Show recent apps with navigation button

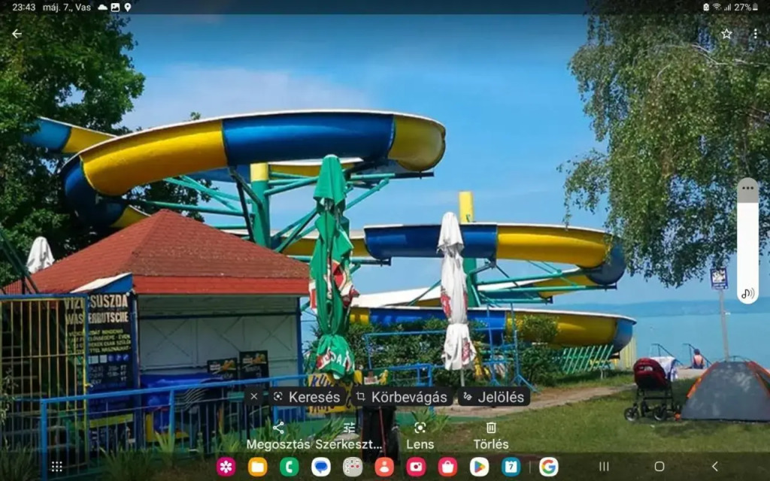pyautogui.click(x=604, y=467)
